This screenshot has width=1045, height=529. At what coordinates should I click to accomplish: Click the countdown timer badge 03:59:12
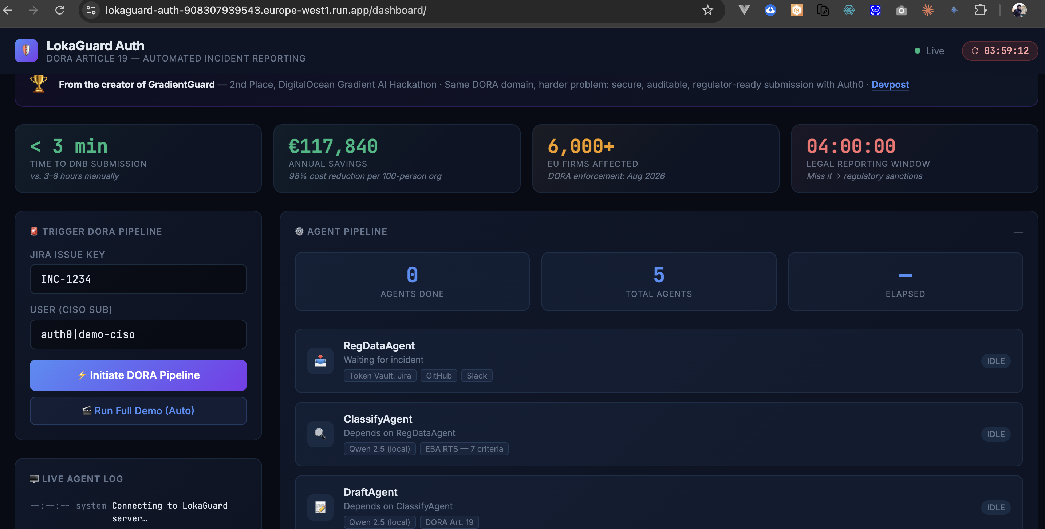[999, 51]
